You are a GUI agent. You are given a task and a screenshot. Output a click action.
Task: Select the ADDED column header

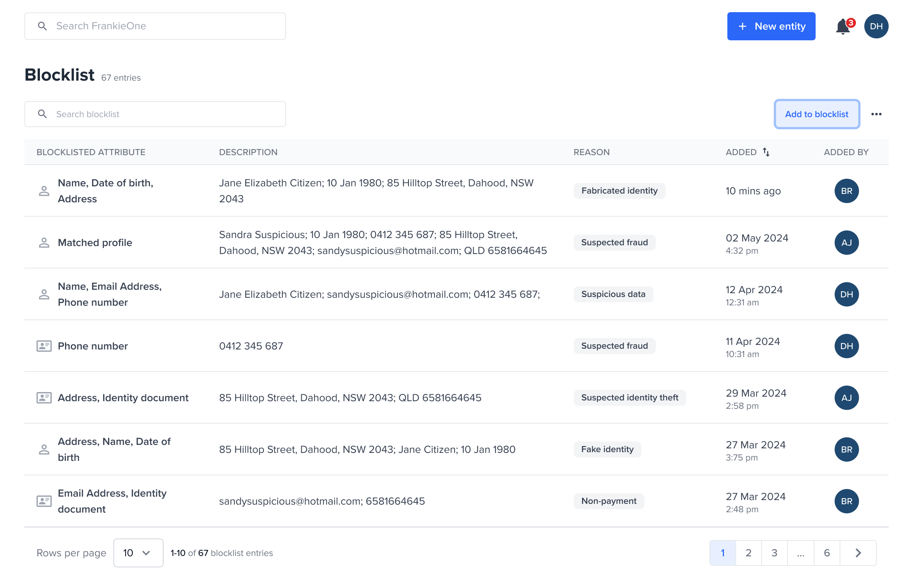click(740, 152)
